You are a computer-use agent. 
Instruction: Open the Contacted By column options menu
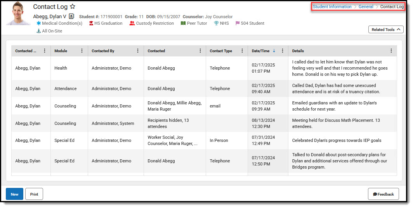tap(138, 51)
